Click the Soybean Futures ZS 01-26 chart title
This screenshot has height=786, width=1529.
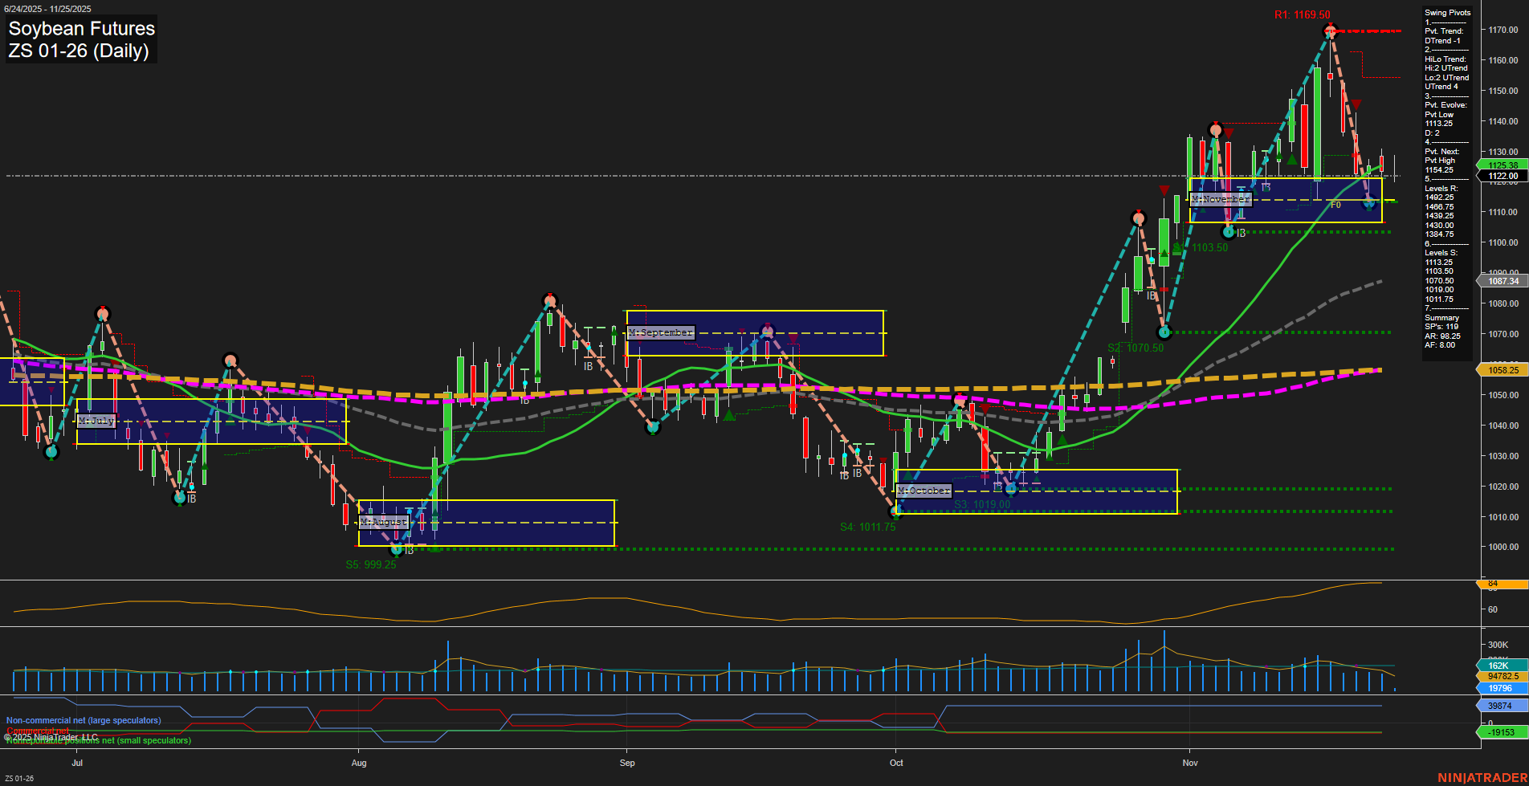80,40
